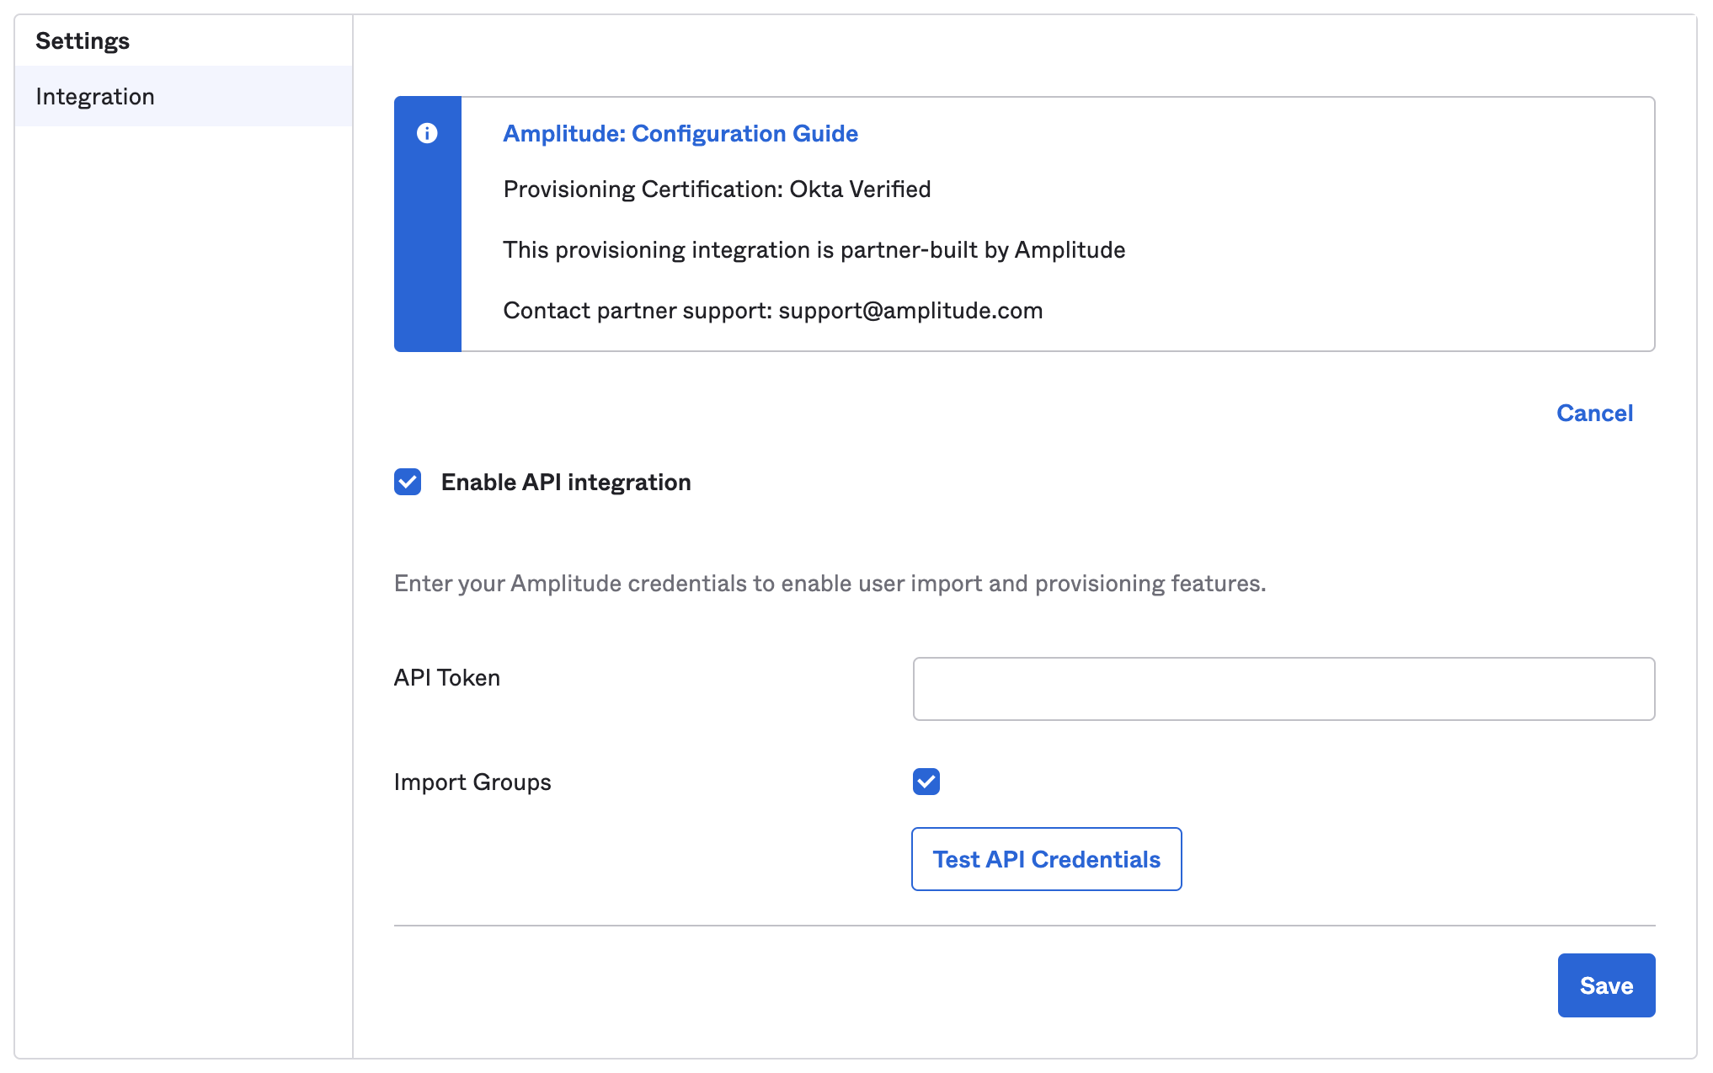Click the info icon in blue banner

[x=427, y=133]
